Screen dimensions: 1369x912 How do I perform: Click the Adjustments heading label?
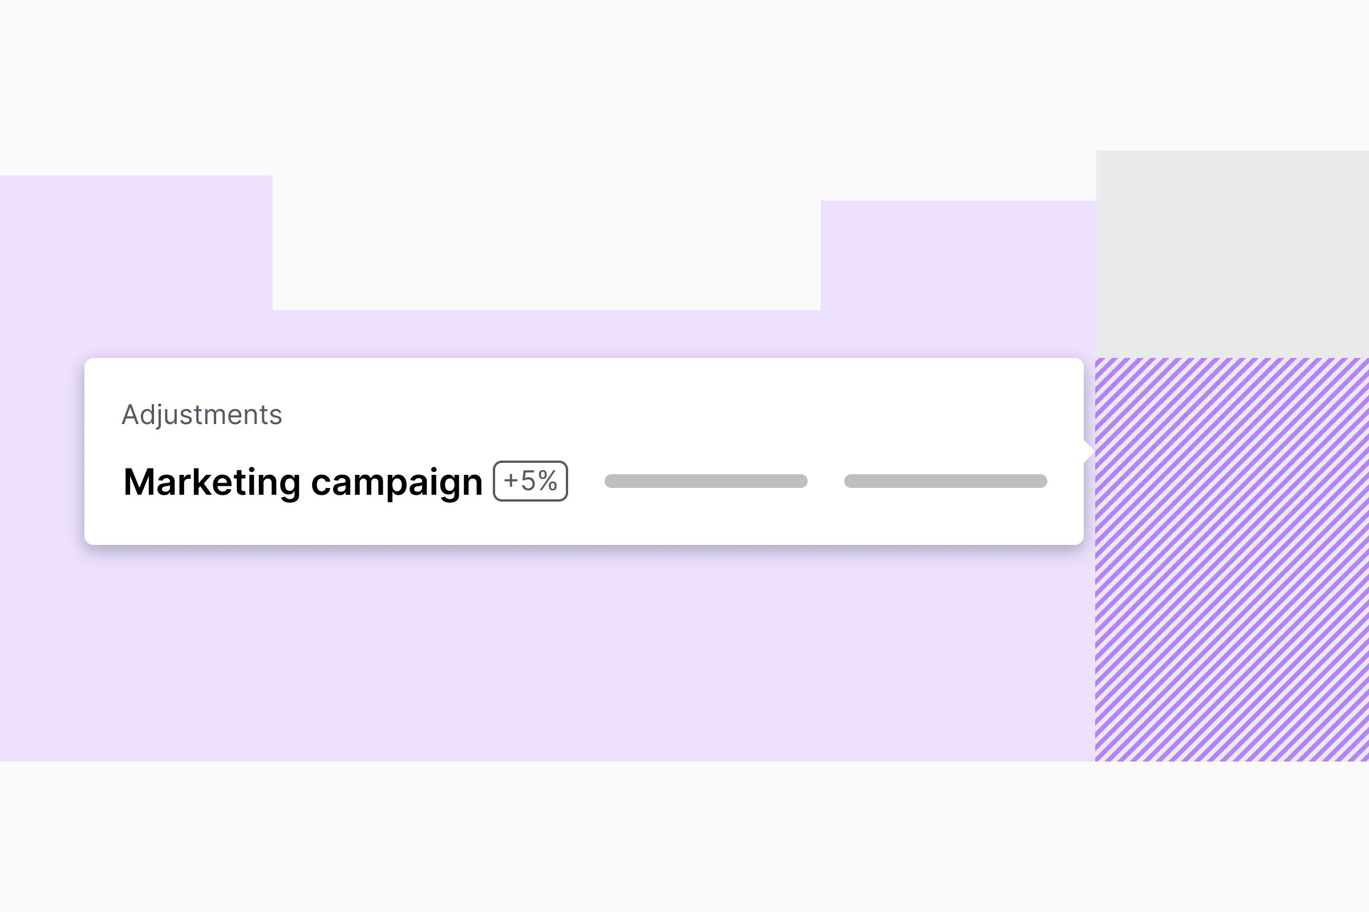pyautogui.click(x=201, y=415)
